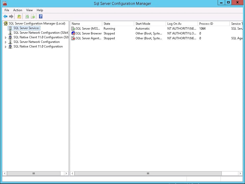The height and width of the screenshot is (184, 245).
Task: Click the SQL Server Network Configuration node icon
Action: [10, 42]
